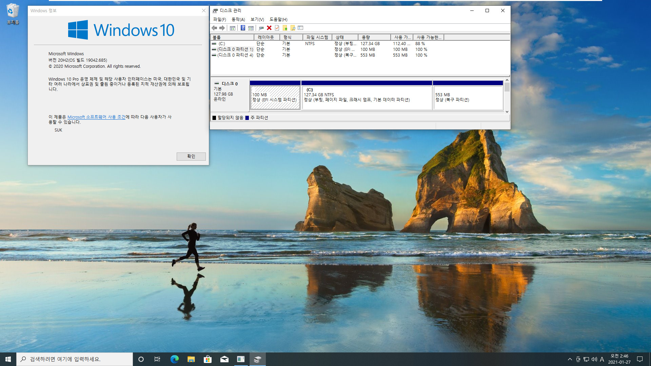Open the clock and date flyout
This screenshot has height=366, width=651.
pyautogui.click(x=619, y=359)
